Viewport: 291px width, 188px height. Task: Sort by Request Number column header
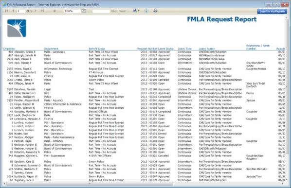(x=147, y=49)
